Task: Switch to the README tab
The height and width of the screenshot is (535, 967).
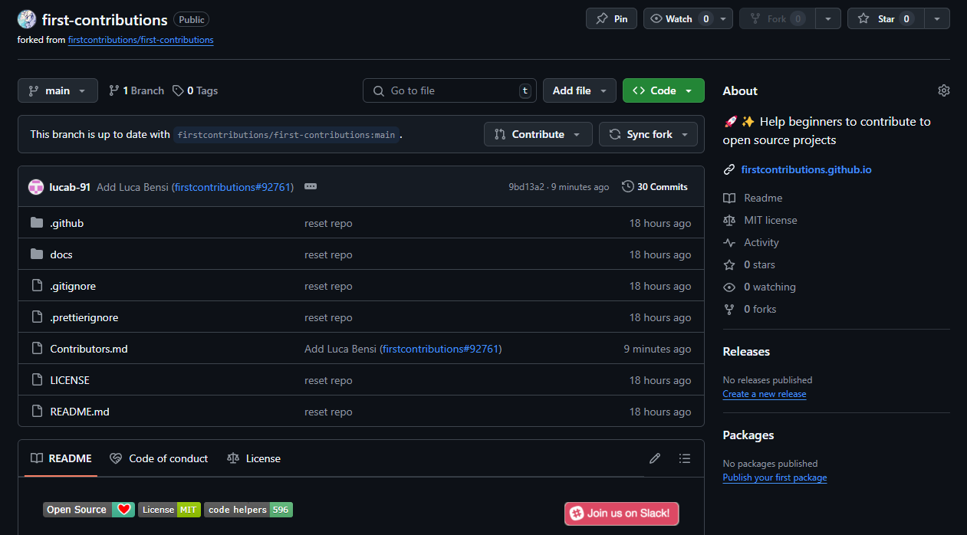Action: 61,458
